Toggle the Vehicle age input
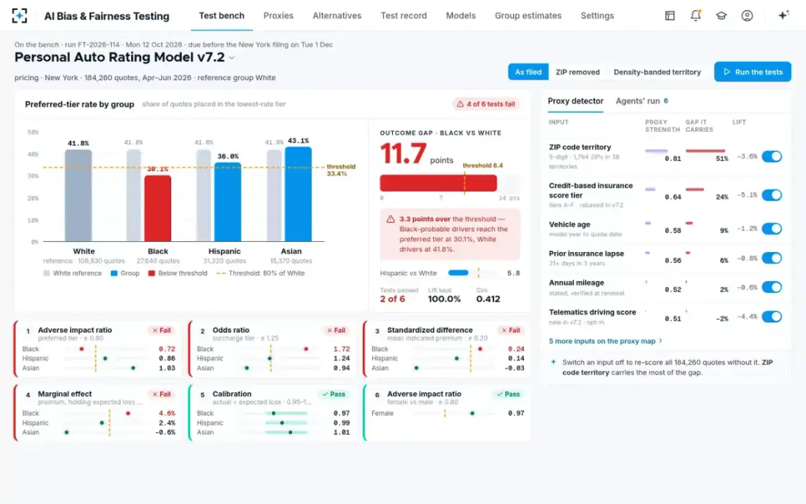 click(772, 229)
